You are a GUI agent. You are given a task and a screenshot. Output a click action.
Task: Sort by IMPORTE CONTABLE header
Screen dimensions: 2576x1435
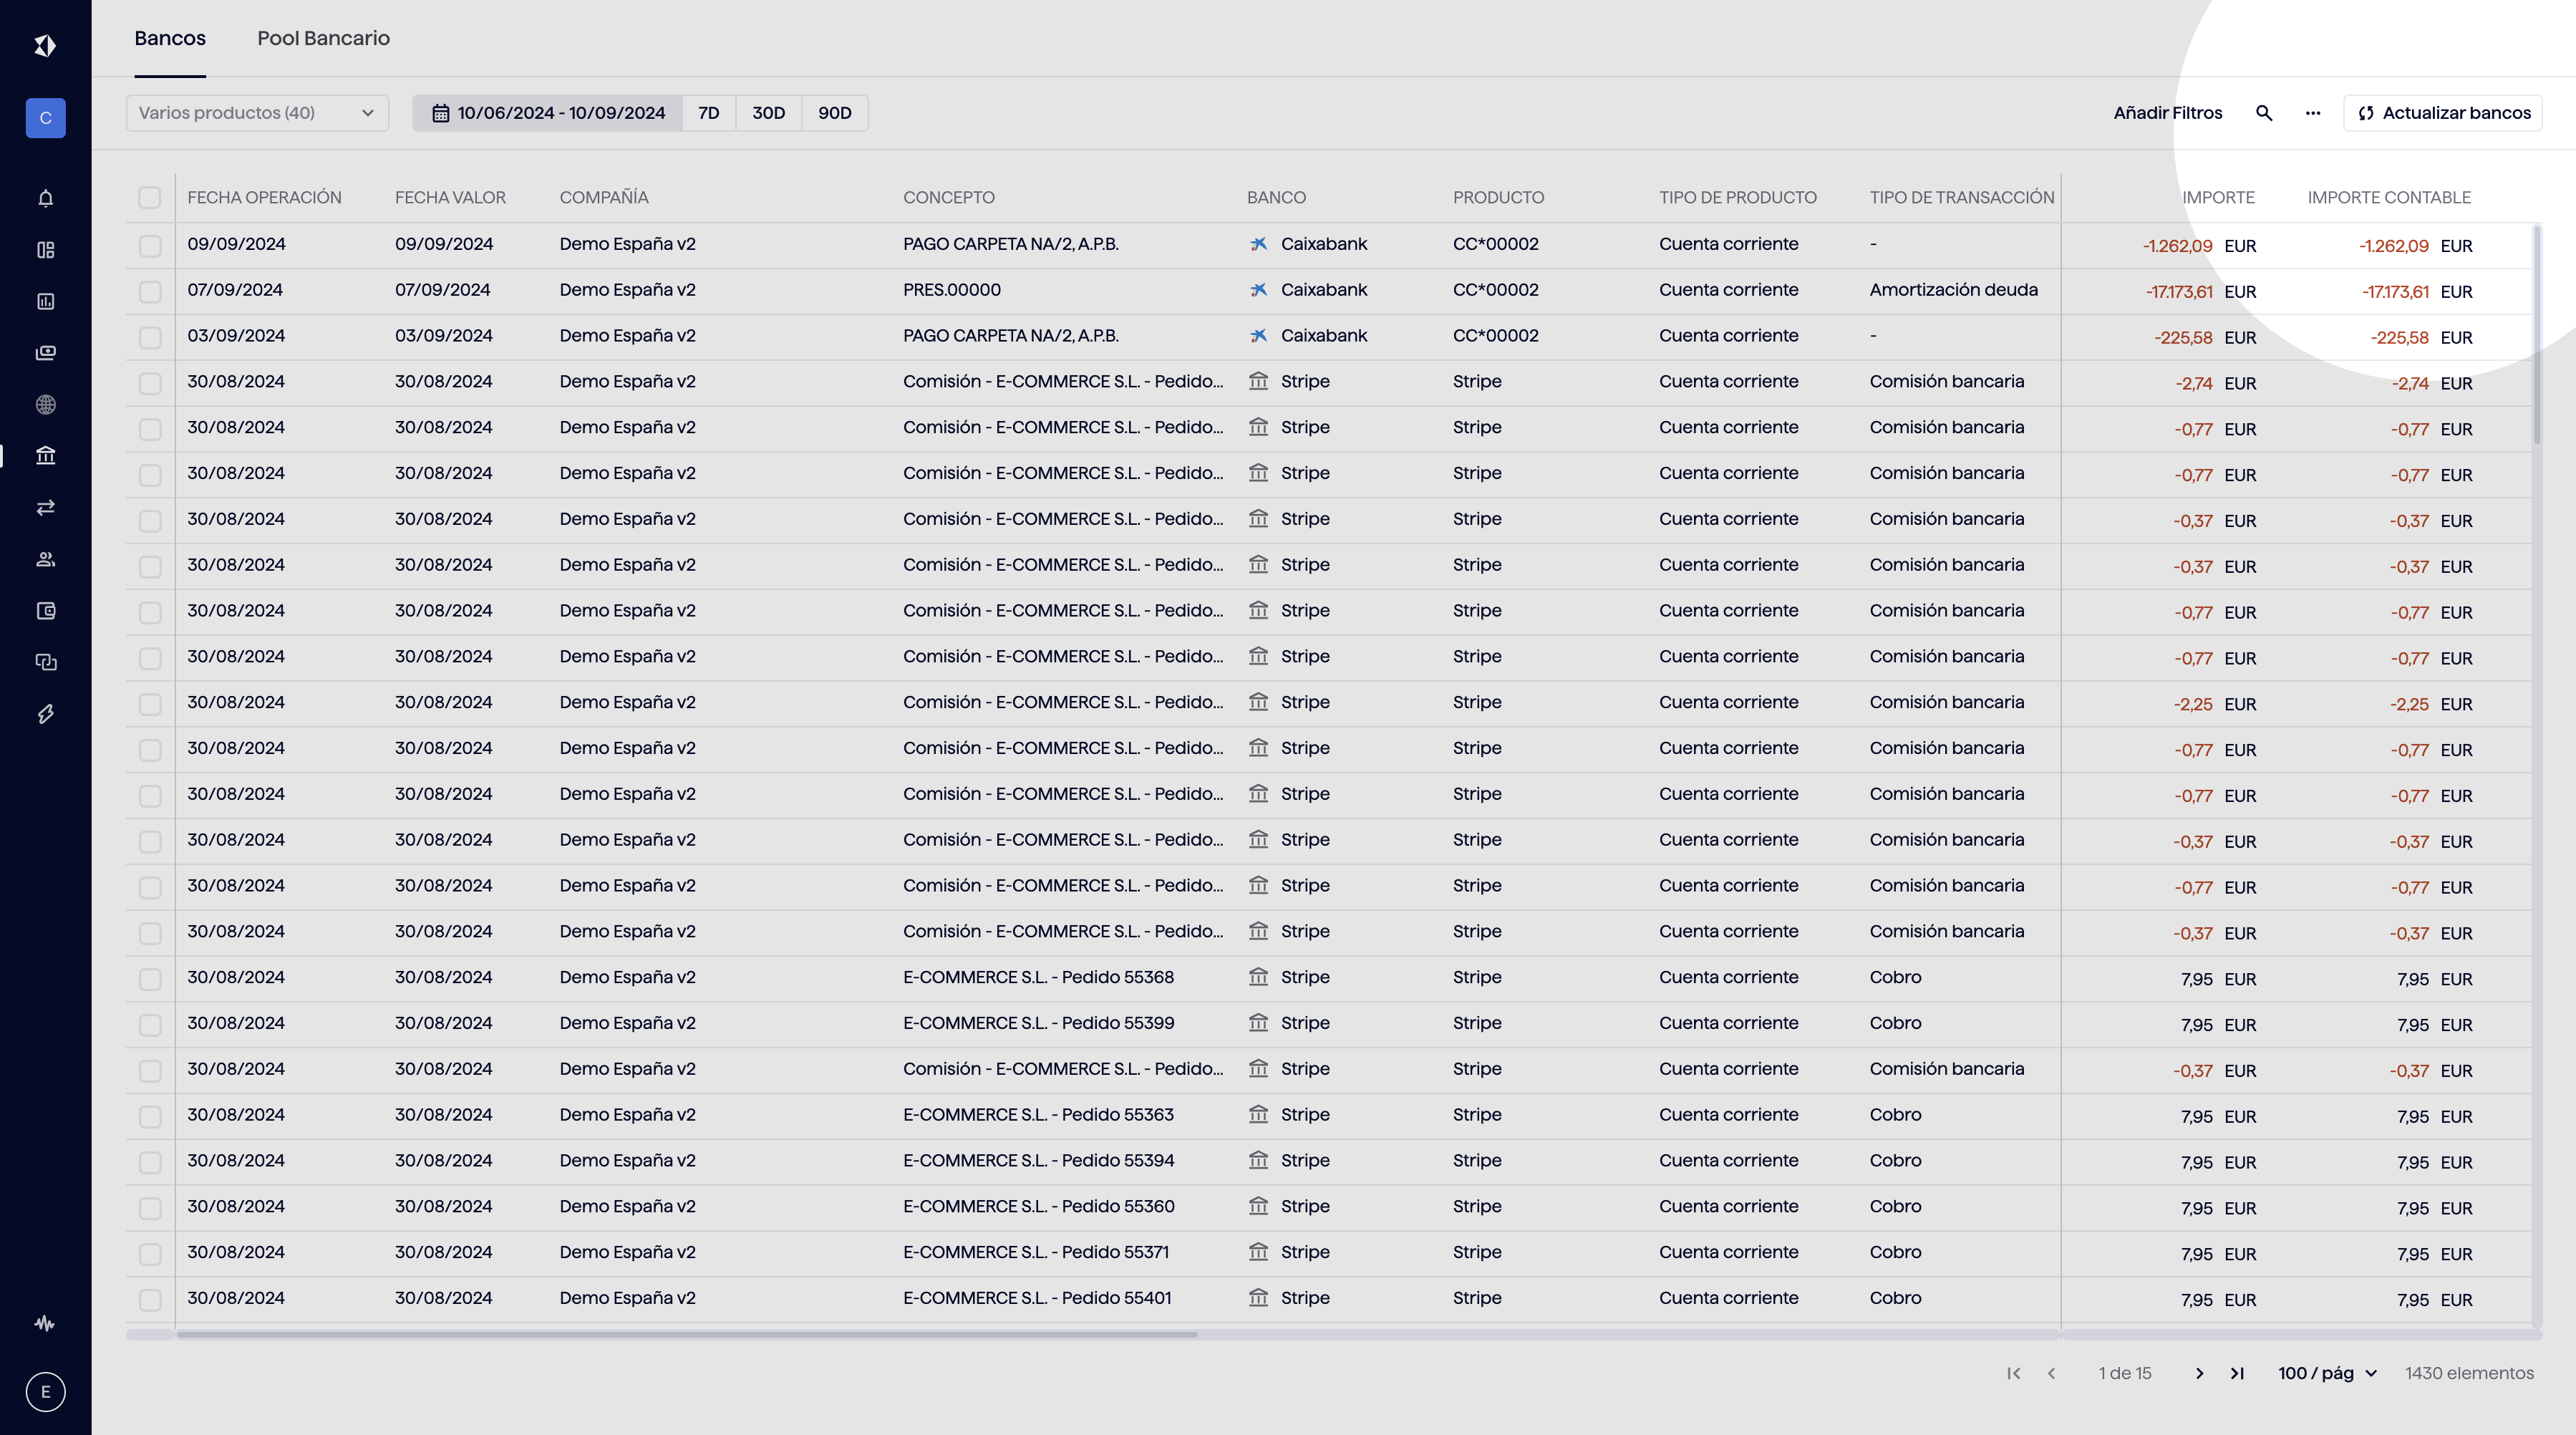point(2389,198)
